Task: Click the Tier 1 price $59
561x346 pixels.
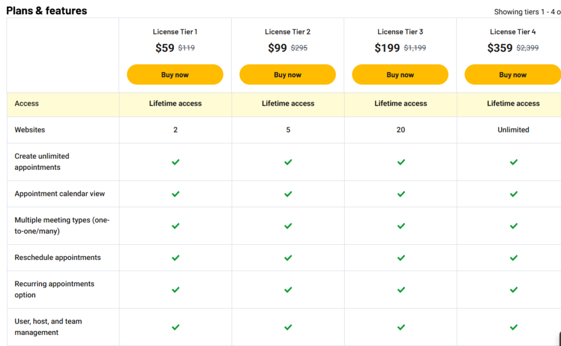Action: (164, 48)
